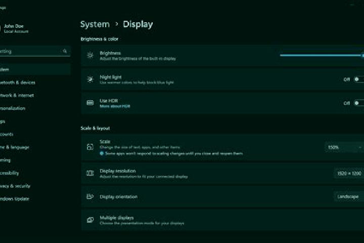Click the Brightness sun icon
364x243 pixels.
[x=90, y=55]
